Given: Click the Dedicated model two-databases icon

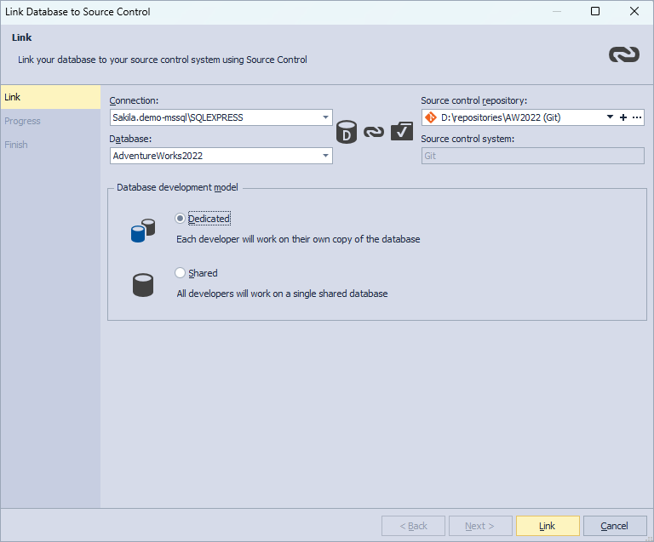Looking at the screenshot, I should pyautogui.click(x=143, y=231).
